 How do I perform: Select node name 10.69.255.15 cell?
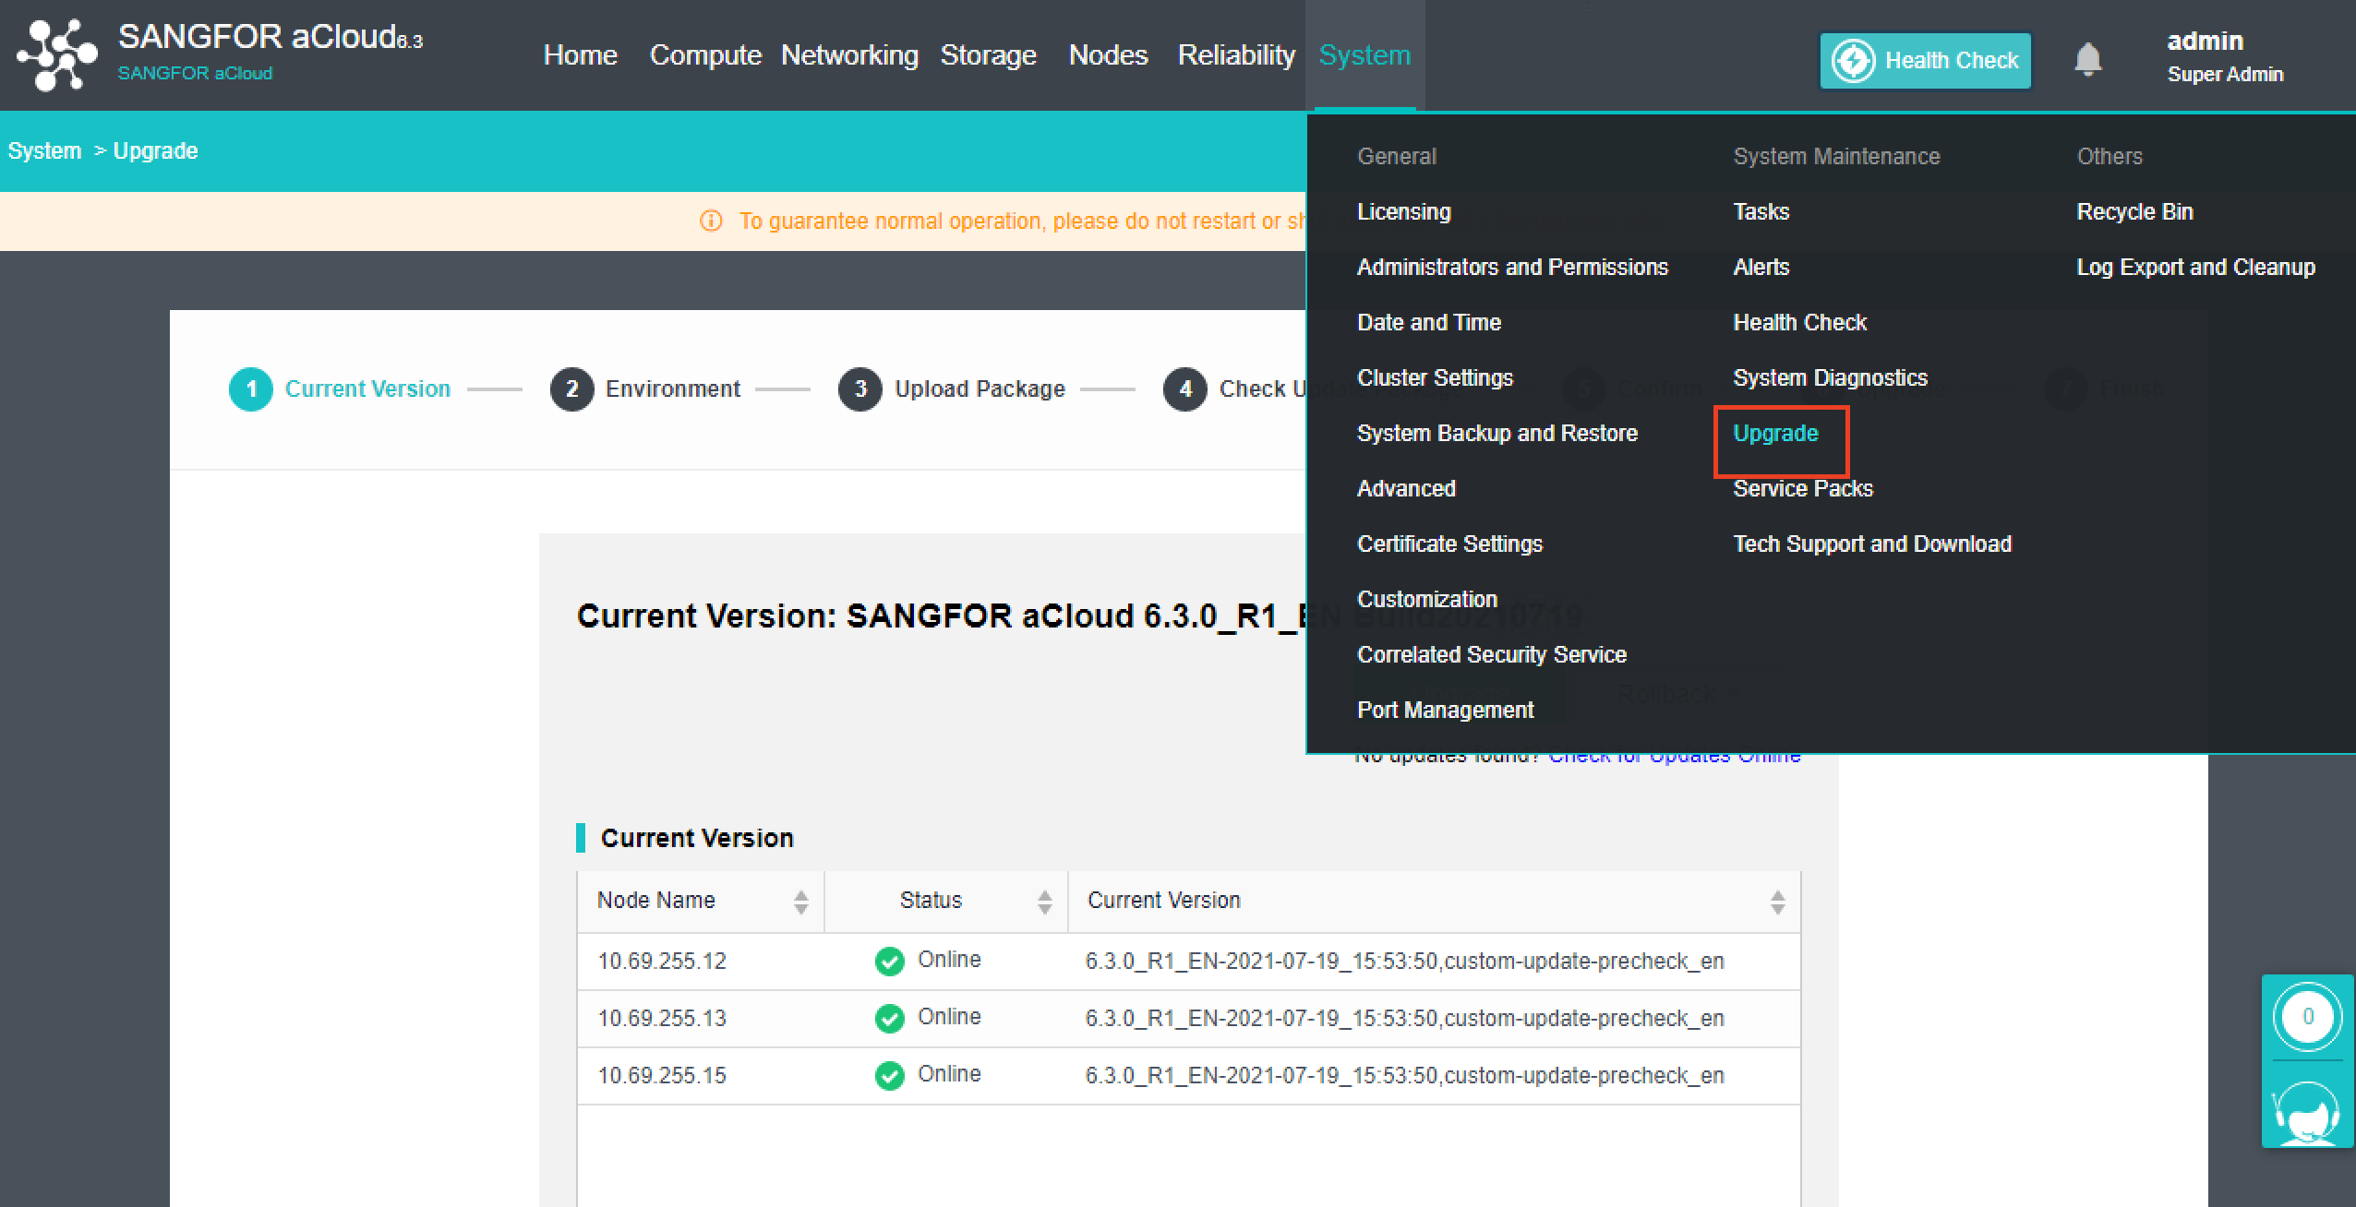[662, 1076]
